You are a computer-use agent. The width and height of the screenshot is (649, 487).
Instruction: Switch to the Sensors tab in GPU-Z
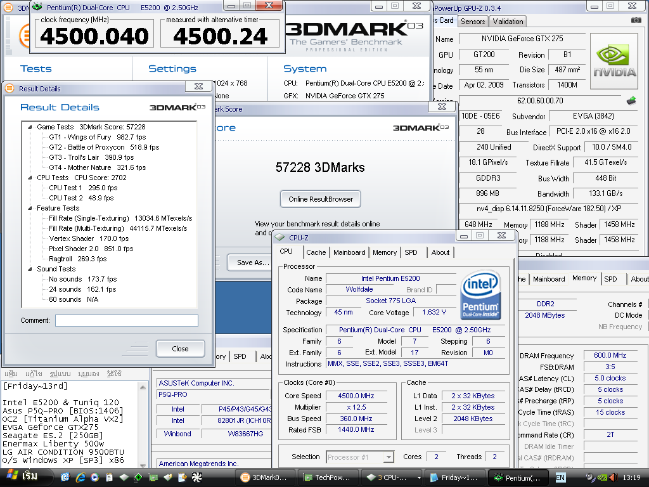click(x=473, y=22)
